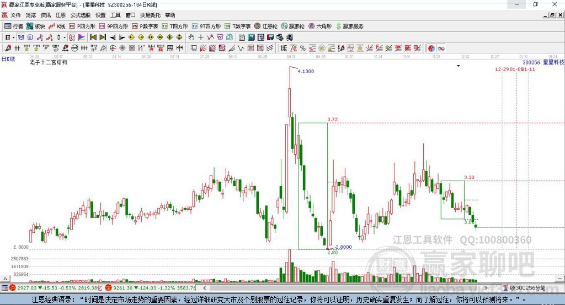Click the yin-yang tai chi icon
The image size is (565, 305).
pyautogui.click(x=431, y=48)
